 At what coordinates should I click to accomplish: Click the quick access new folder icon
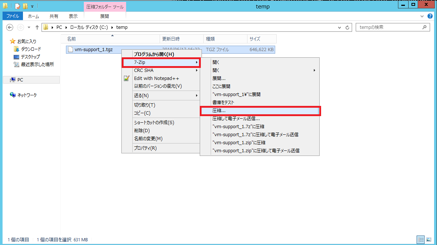(x=25, y=6)
